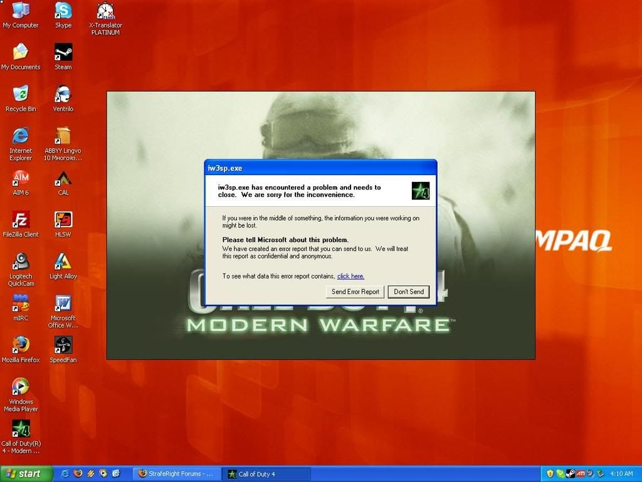Launch Internet Explorer from Quick Launch
The image size is (642, 482).
coord(65,474)
